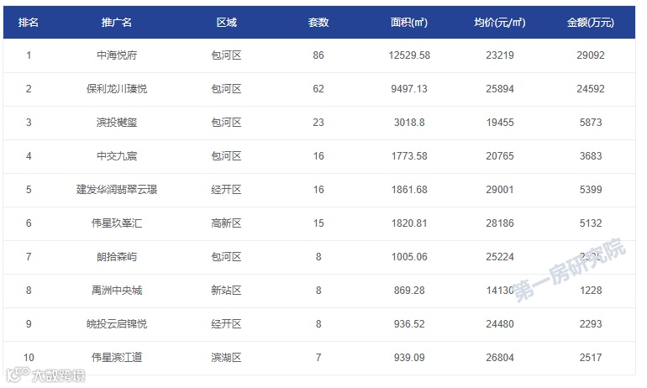647x388 pixels.
Task: Click the 金额(万元) column header
Action: pos(591,23)
